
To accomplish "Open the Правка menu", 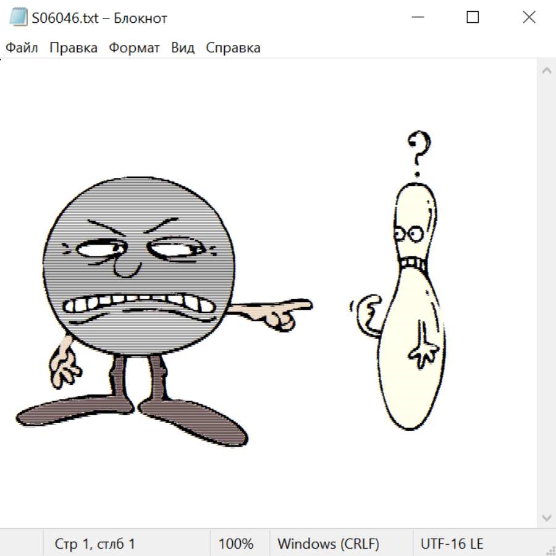I will 74,48.
